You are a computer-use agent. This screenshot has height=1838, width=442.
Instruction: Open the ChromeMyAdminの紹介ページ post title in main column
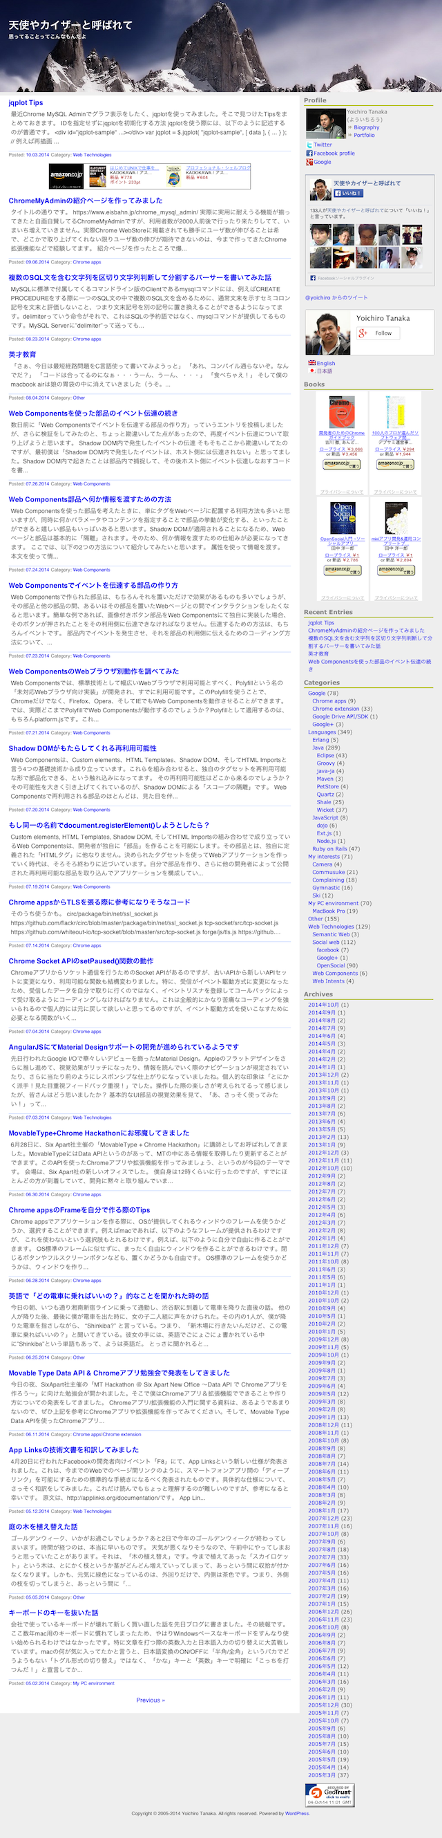[x=86, y=201]
